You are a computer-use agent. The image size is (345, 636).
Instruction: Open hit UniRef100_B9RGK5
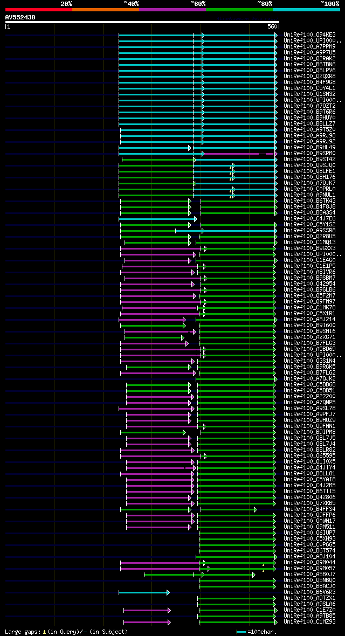coord(309,367)
